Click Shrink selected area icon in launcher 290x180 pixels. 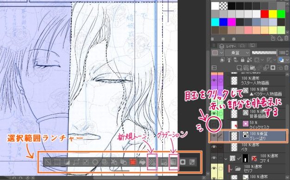click(86, 162)
